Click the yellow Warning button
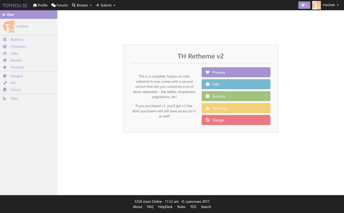The height and width of the screenshot is (213, 344). (x=236, y=108)
